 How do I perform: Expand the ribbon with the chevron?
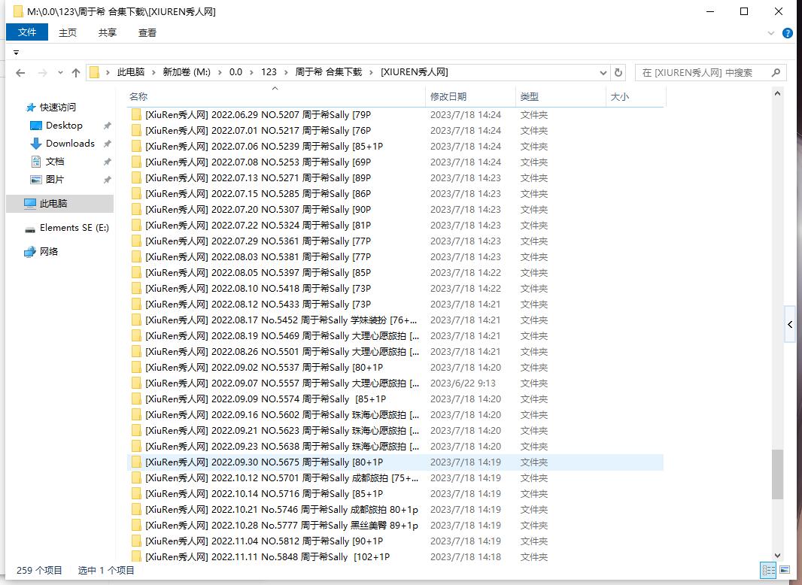(771, 33)
